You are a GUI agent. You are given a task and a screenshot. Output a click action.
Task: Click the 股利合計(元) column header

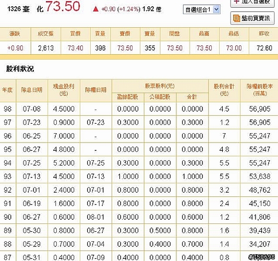click(224, 90)
